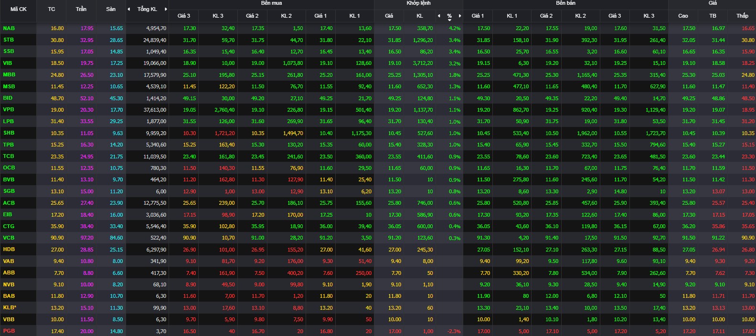Click the Khớp lệnh group header
Image resolution: width=756 pixels, height=336 pixels.
(x=418, y=3)
